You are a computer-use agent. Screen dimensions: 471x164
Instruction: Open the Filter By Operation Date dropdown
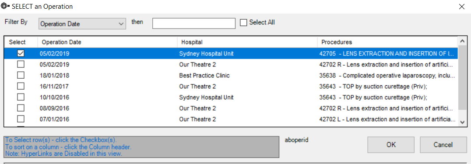click(82, 24)
